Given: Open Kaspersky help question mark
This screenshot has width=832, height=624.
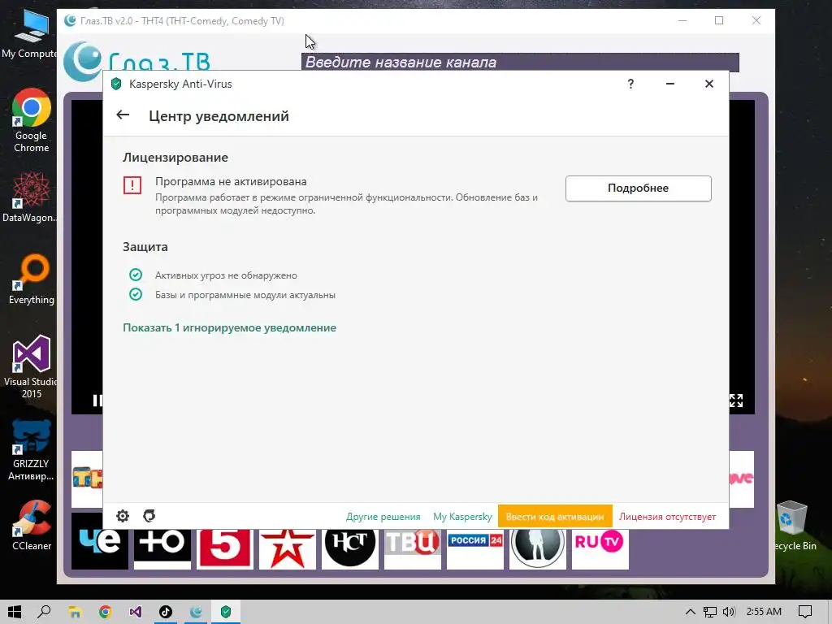Looking at the screenshot, I should [x=630, y=84].
